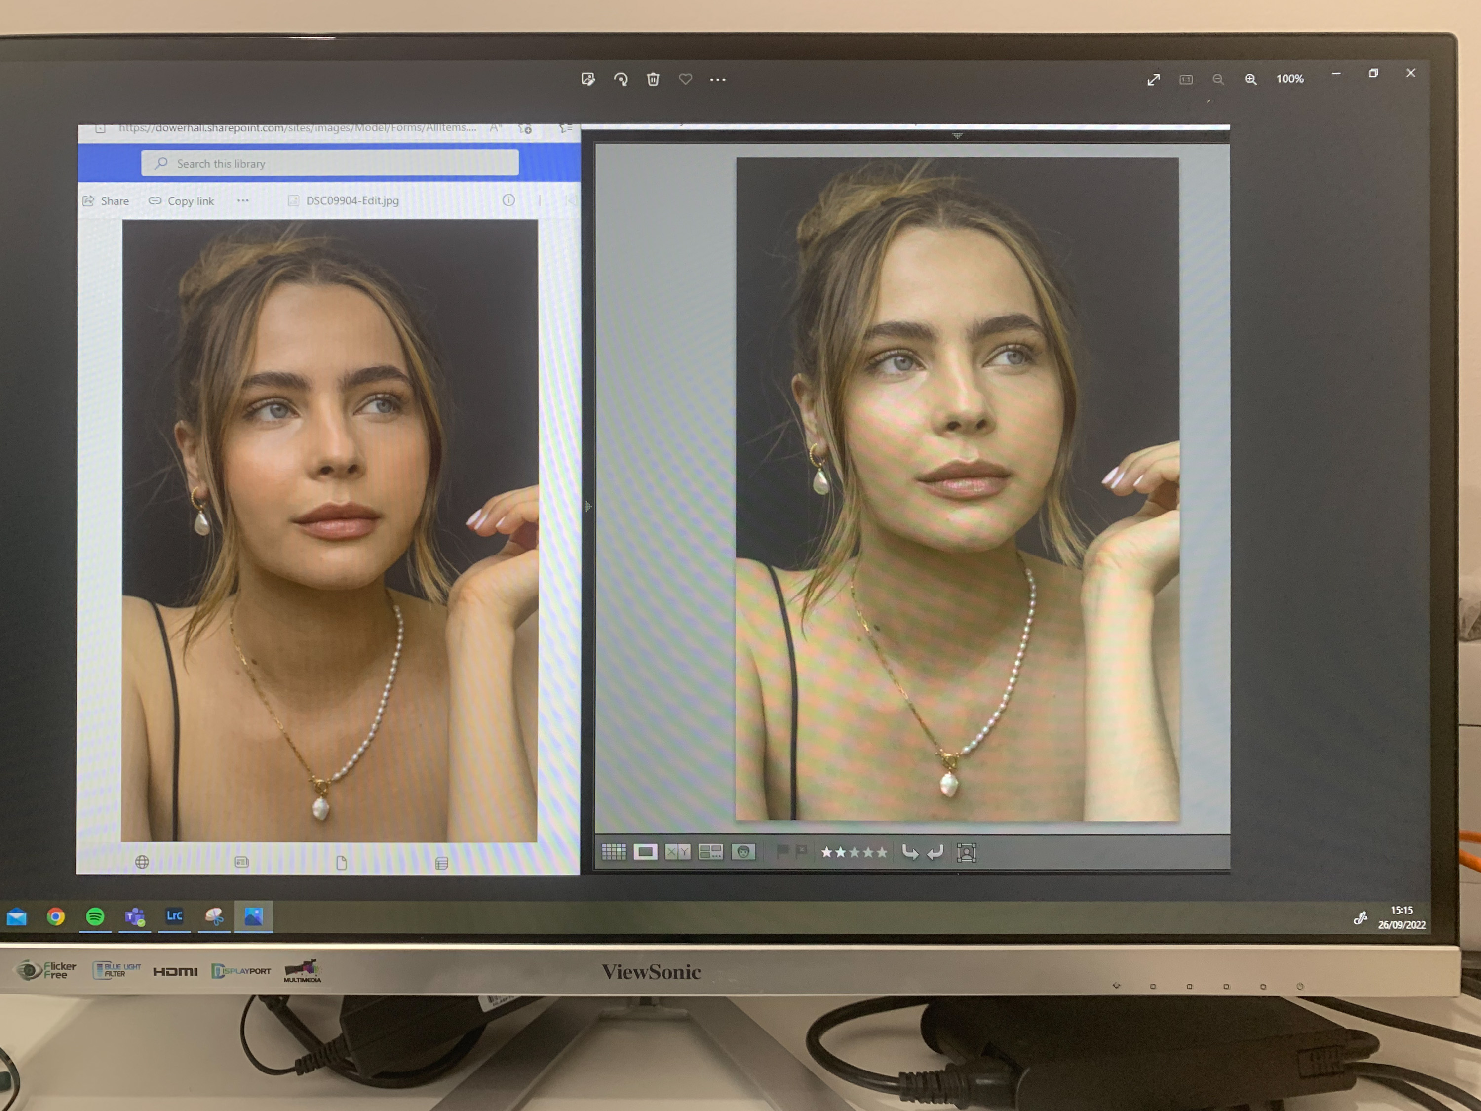1481x1111 pixels.
Task: Zoom in with the plus magnifier icon
Action: click(x=1250, y=79)
